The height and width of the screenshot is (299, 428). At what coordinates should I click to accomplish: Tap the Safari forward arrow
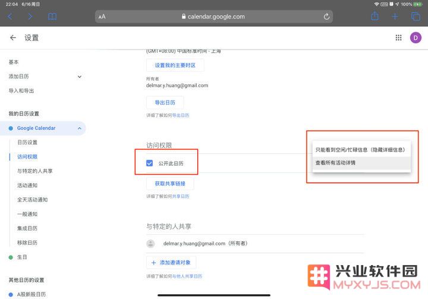coord(30,17)
